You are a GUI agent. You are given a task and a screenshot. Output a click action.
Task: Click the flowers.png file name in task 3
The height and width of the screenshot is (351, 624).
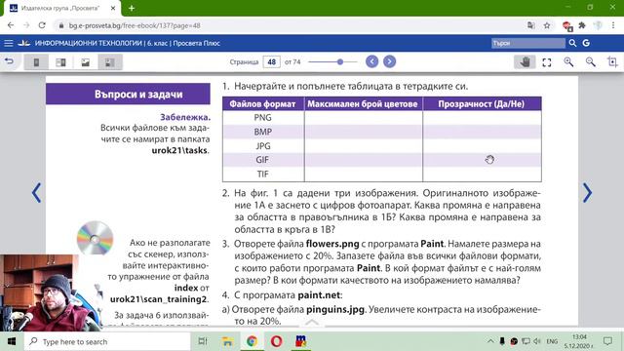point(332,244)
